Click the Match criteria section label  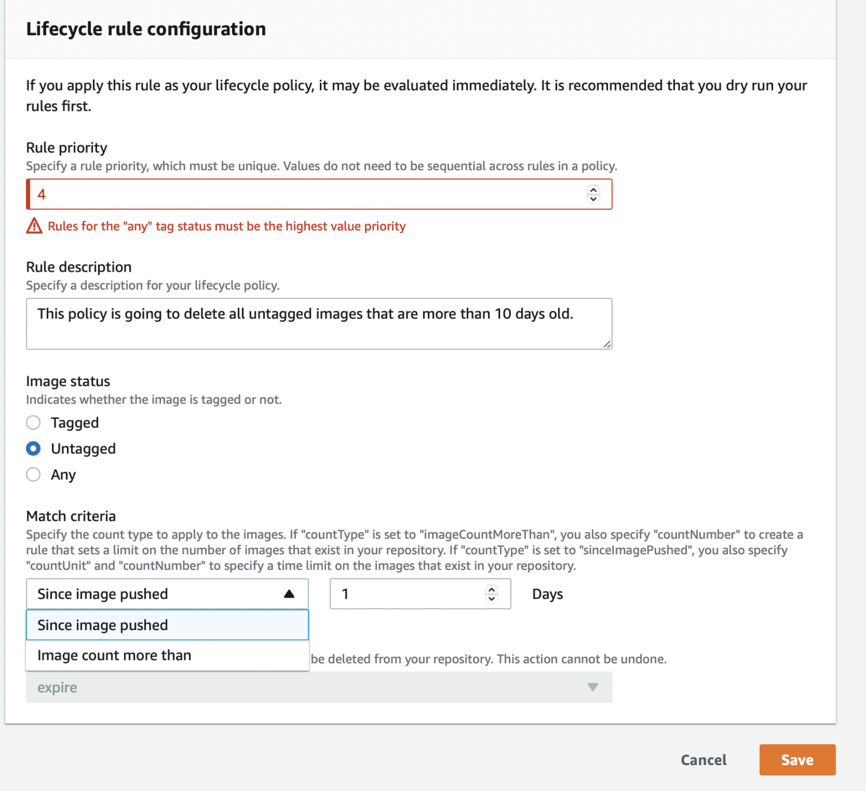point(70,516)
